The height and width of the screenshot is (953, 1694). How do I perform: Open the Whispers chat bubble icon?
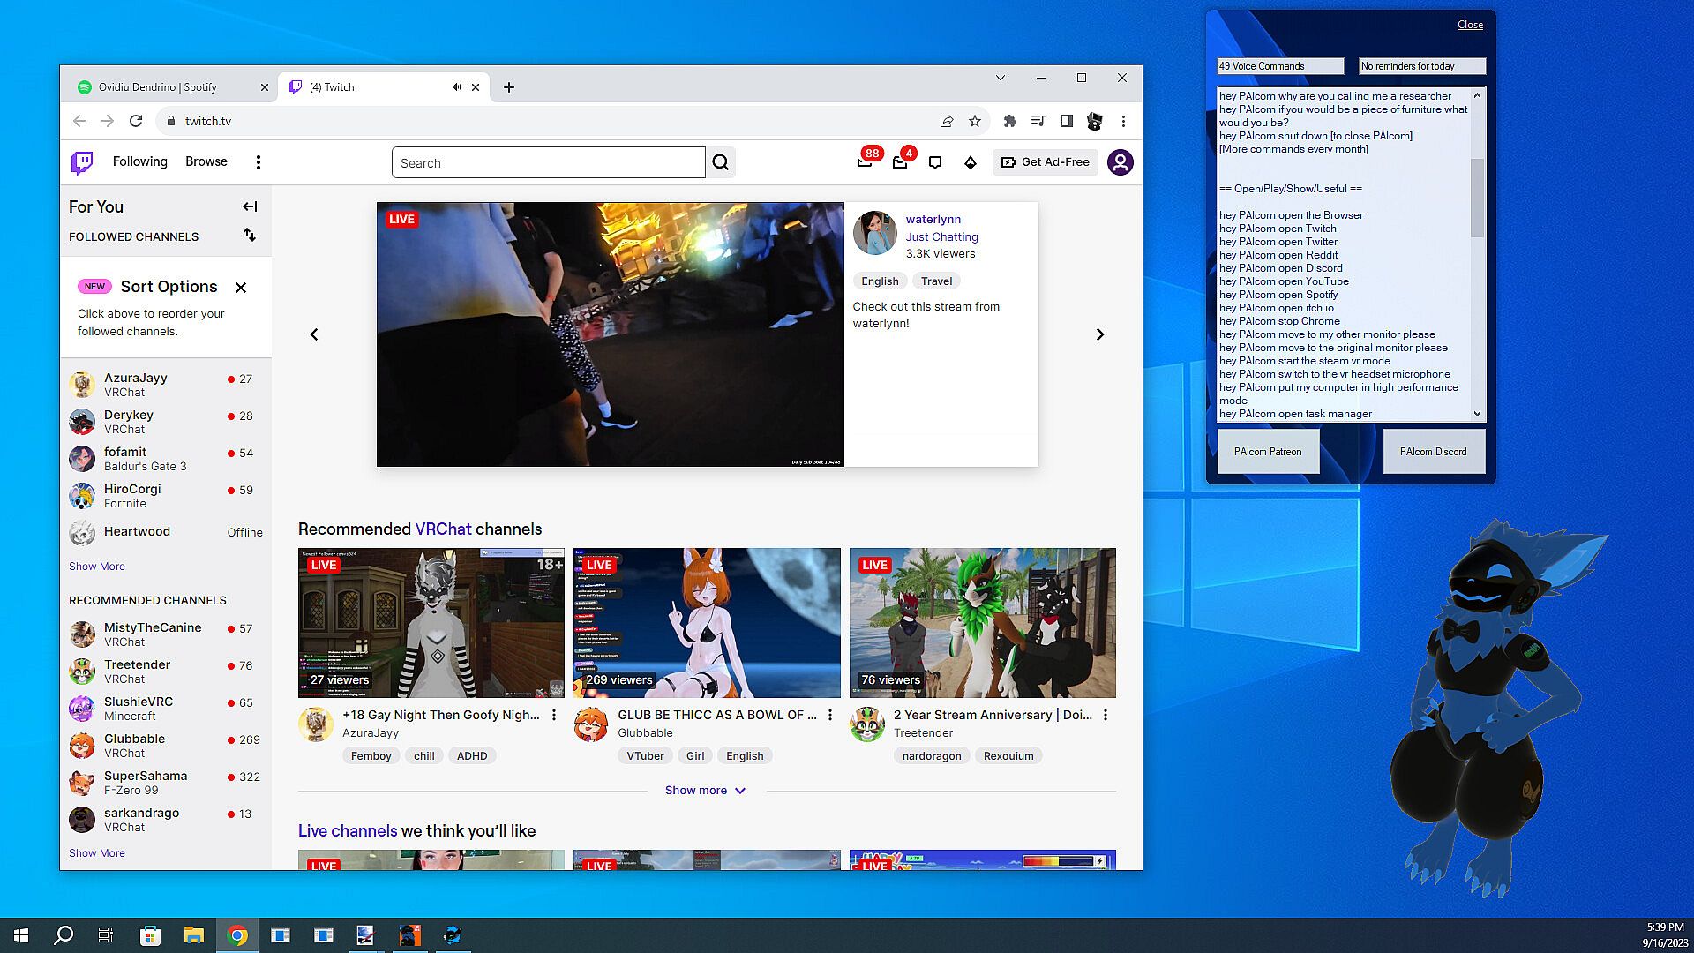935,162
